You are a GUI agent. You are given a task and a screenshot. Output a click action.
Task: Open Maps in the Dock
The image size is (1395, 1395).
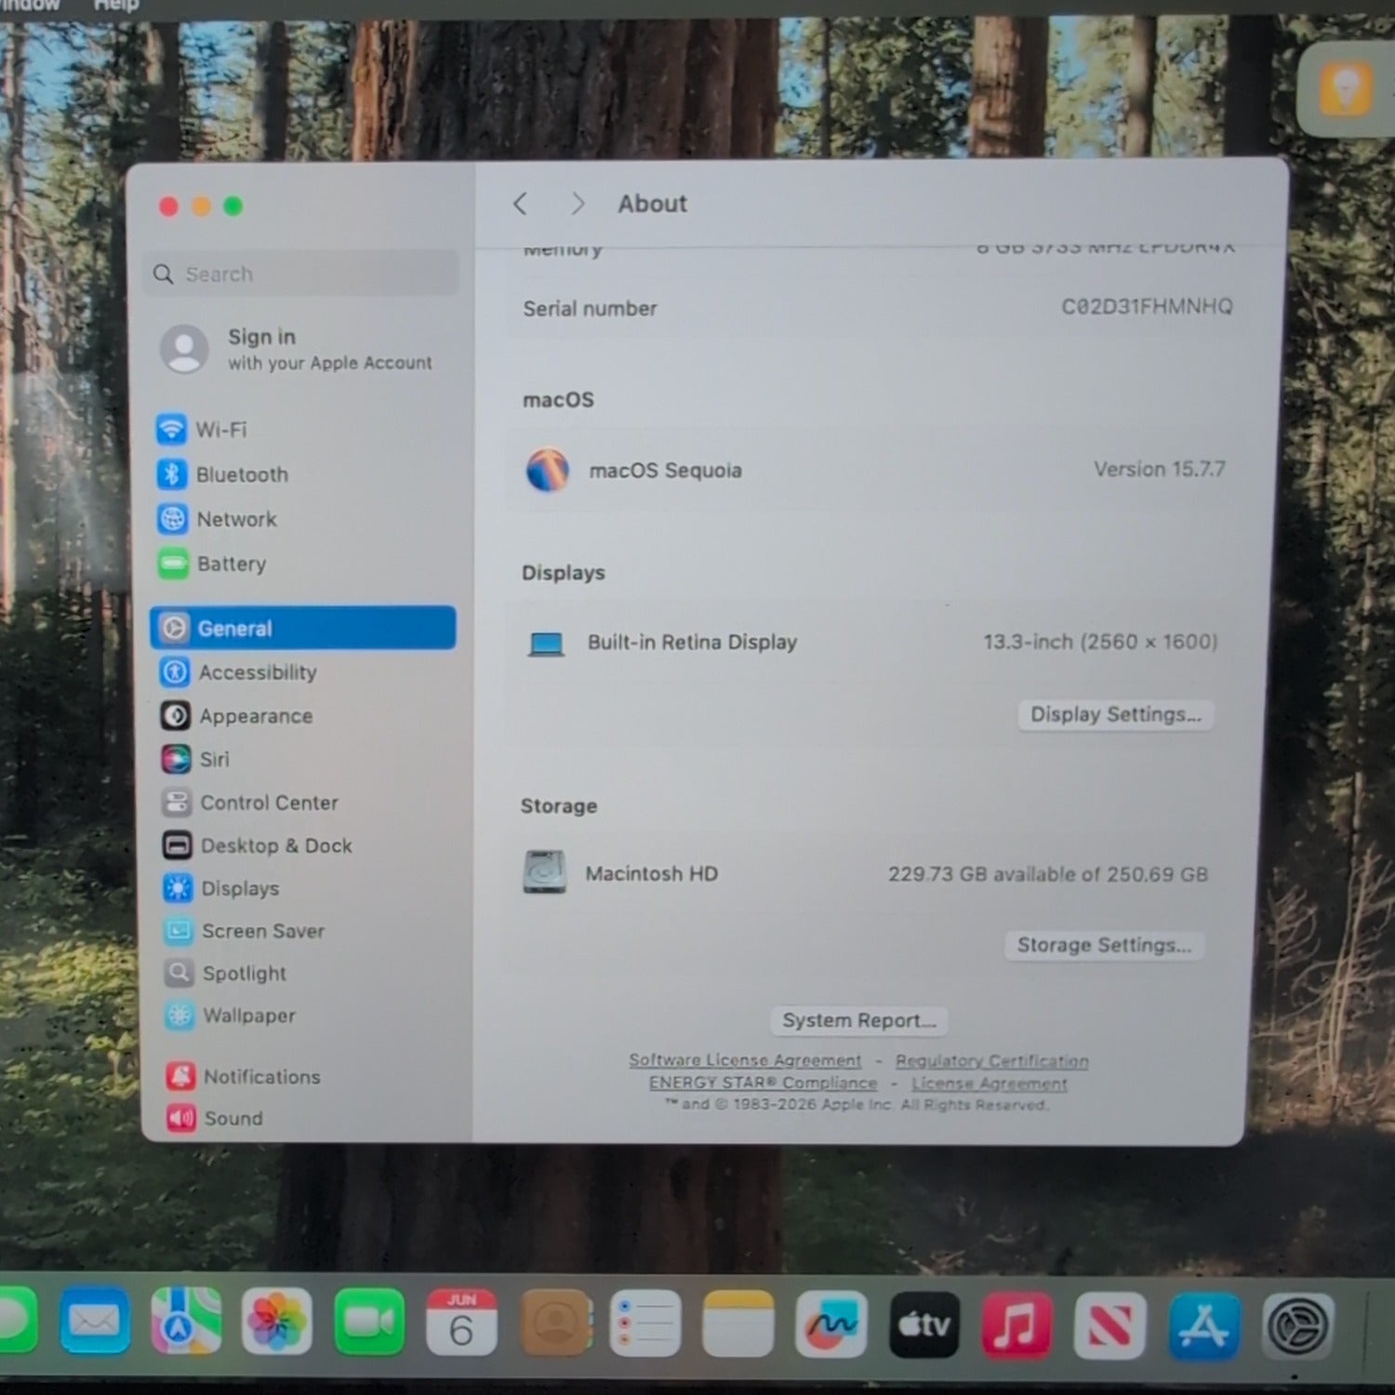click(186, 1322)
